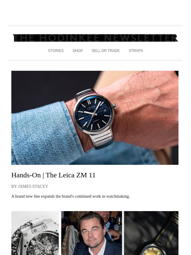191x255 pixels.
Task: Open the Leica watch wrist photo
Action: coord(95,118)
